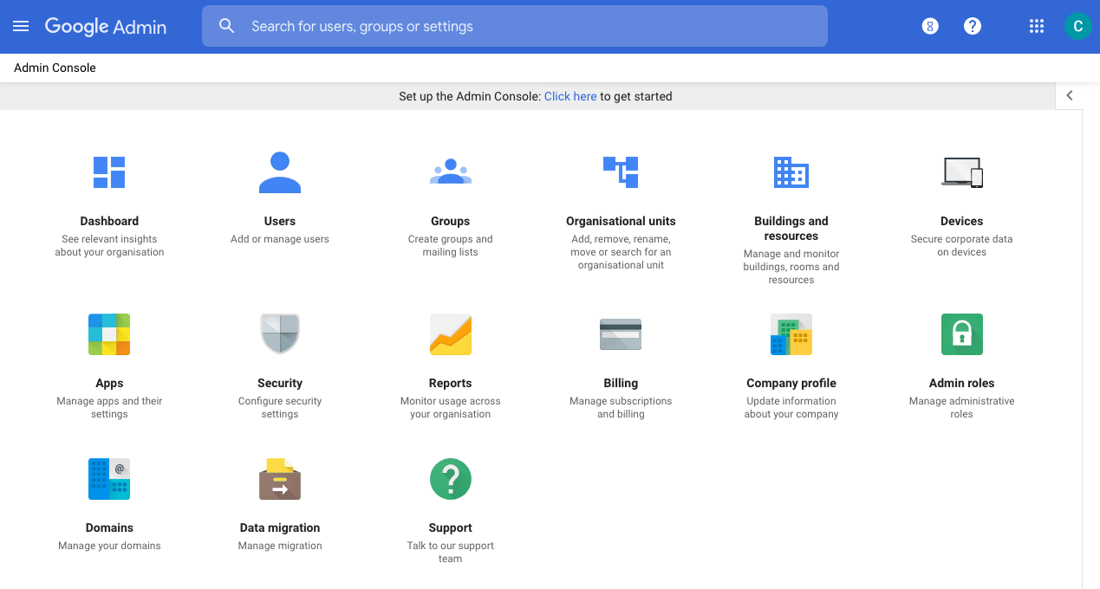The width and height of the screenshot is (1100, 589).
Task: Click the Buildings and resources icon
Action: tap(791, 172)
